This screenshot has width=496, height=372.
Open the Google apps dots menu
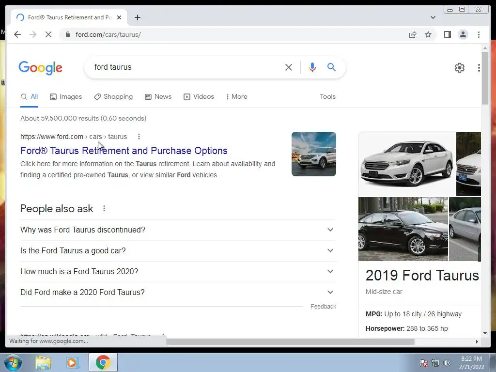479,68
